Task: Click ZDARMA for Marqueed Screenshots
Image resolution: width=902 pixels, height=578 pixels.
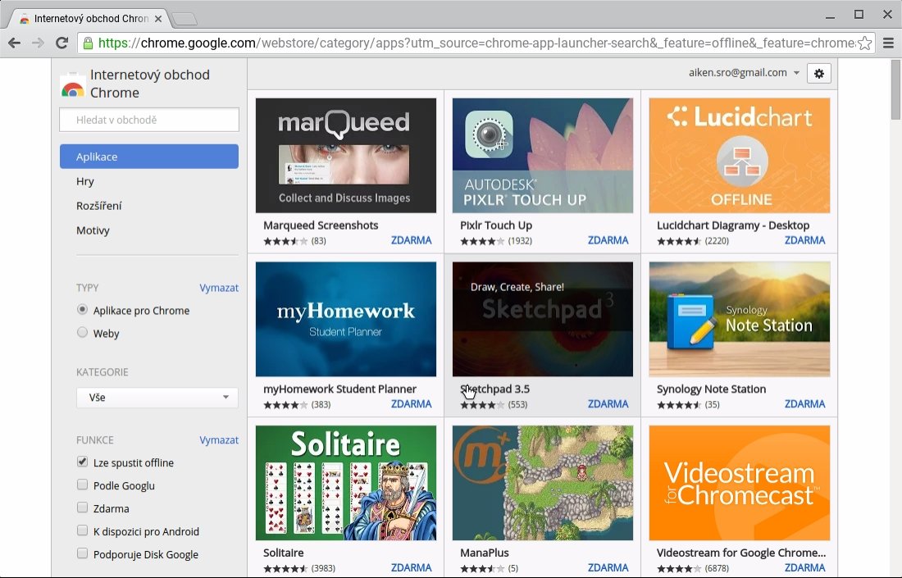Action: (412, 240)
